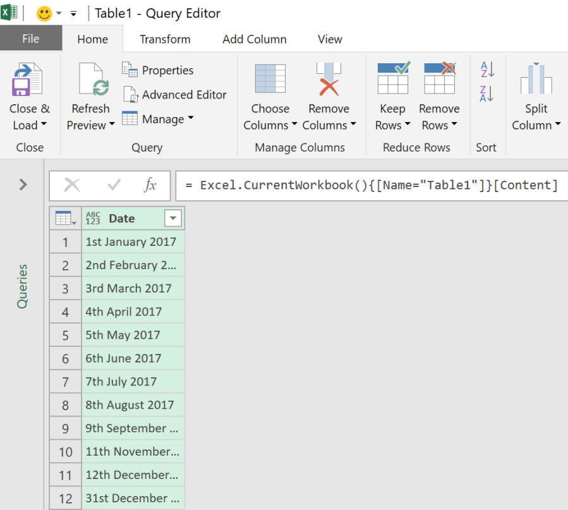Click the Choose Columns icon
568x510 pixels.
pos(270,80)
